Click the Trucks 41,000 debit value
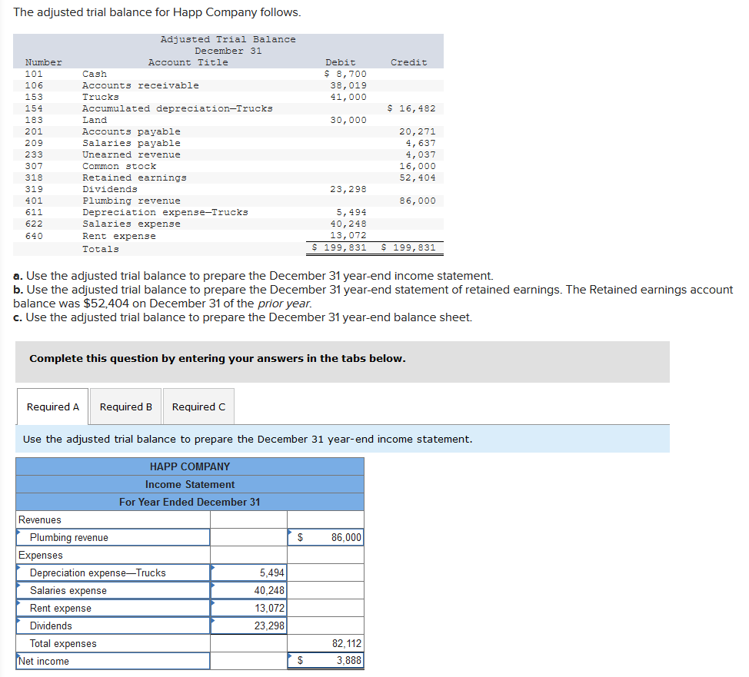This screenshot has height=677, width=749. [x=348, y=97]
